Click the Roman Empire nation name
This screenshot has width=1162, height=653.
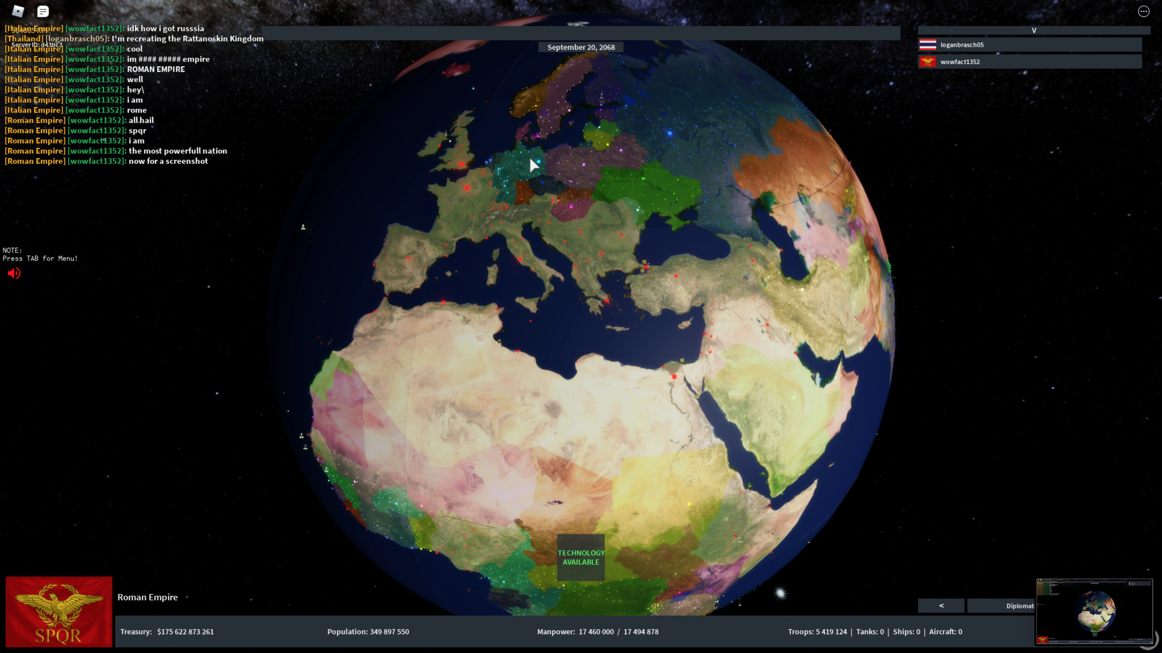(x=148, y=597)
